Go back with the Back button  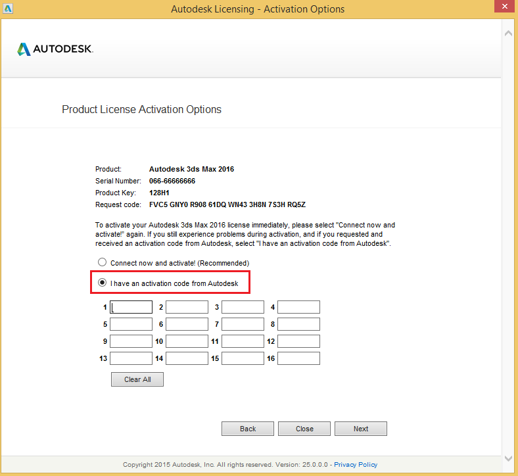(x=248, y=429)
